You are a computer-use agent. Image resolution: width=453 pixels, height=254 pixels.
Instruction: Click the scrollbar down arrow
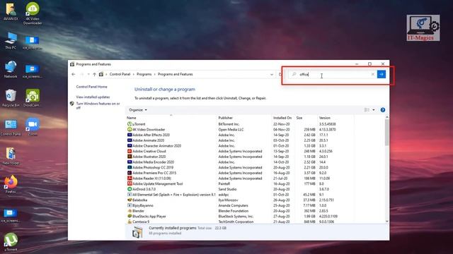click(387, 221)
